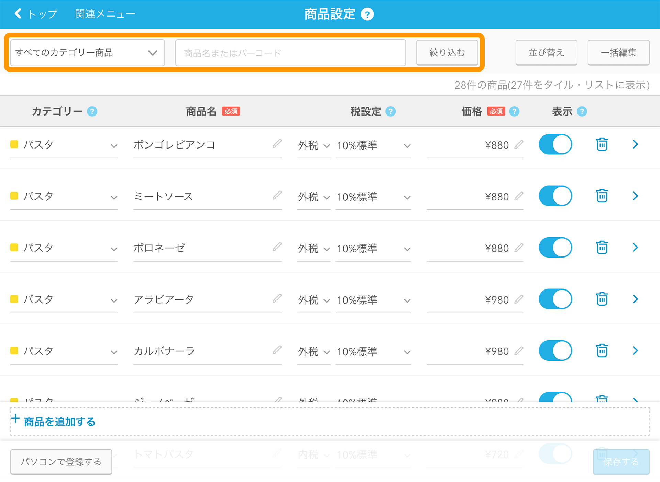This screenshot has width=660, height=482.
Task: Click パソコンで登録する button
Action: point(61,462)
